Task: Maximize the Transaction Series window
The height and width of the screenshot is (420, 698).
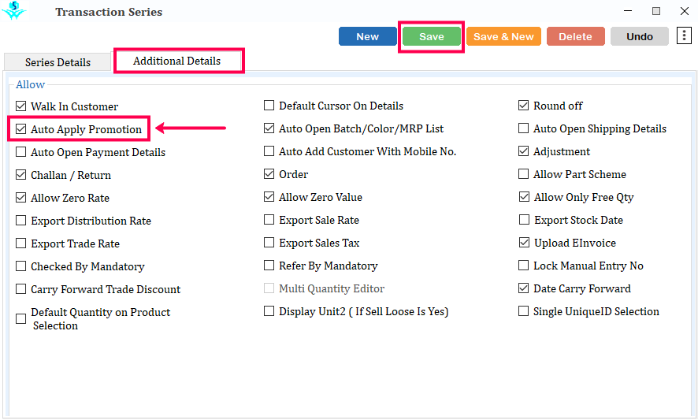Action: click(x=656, y=11)
